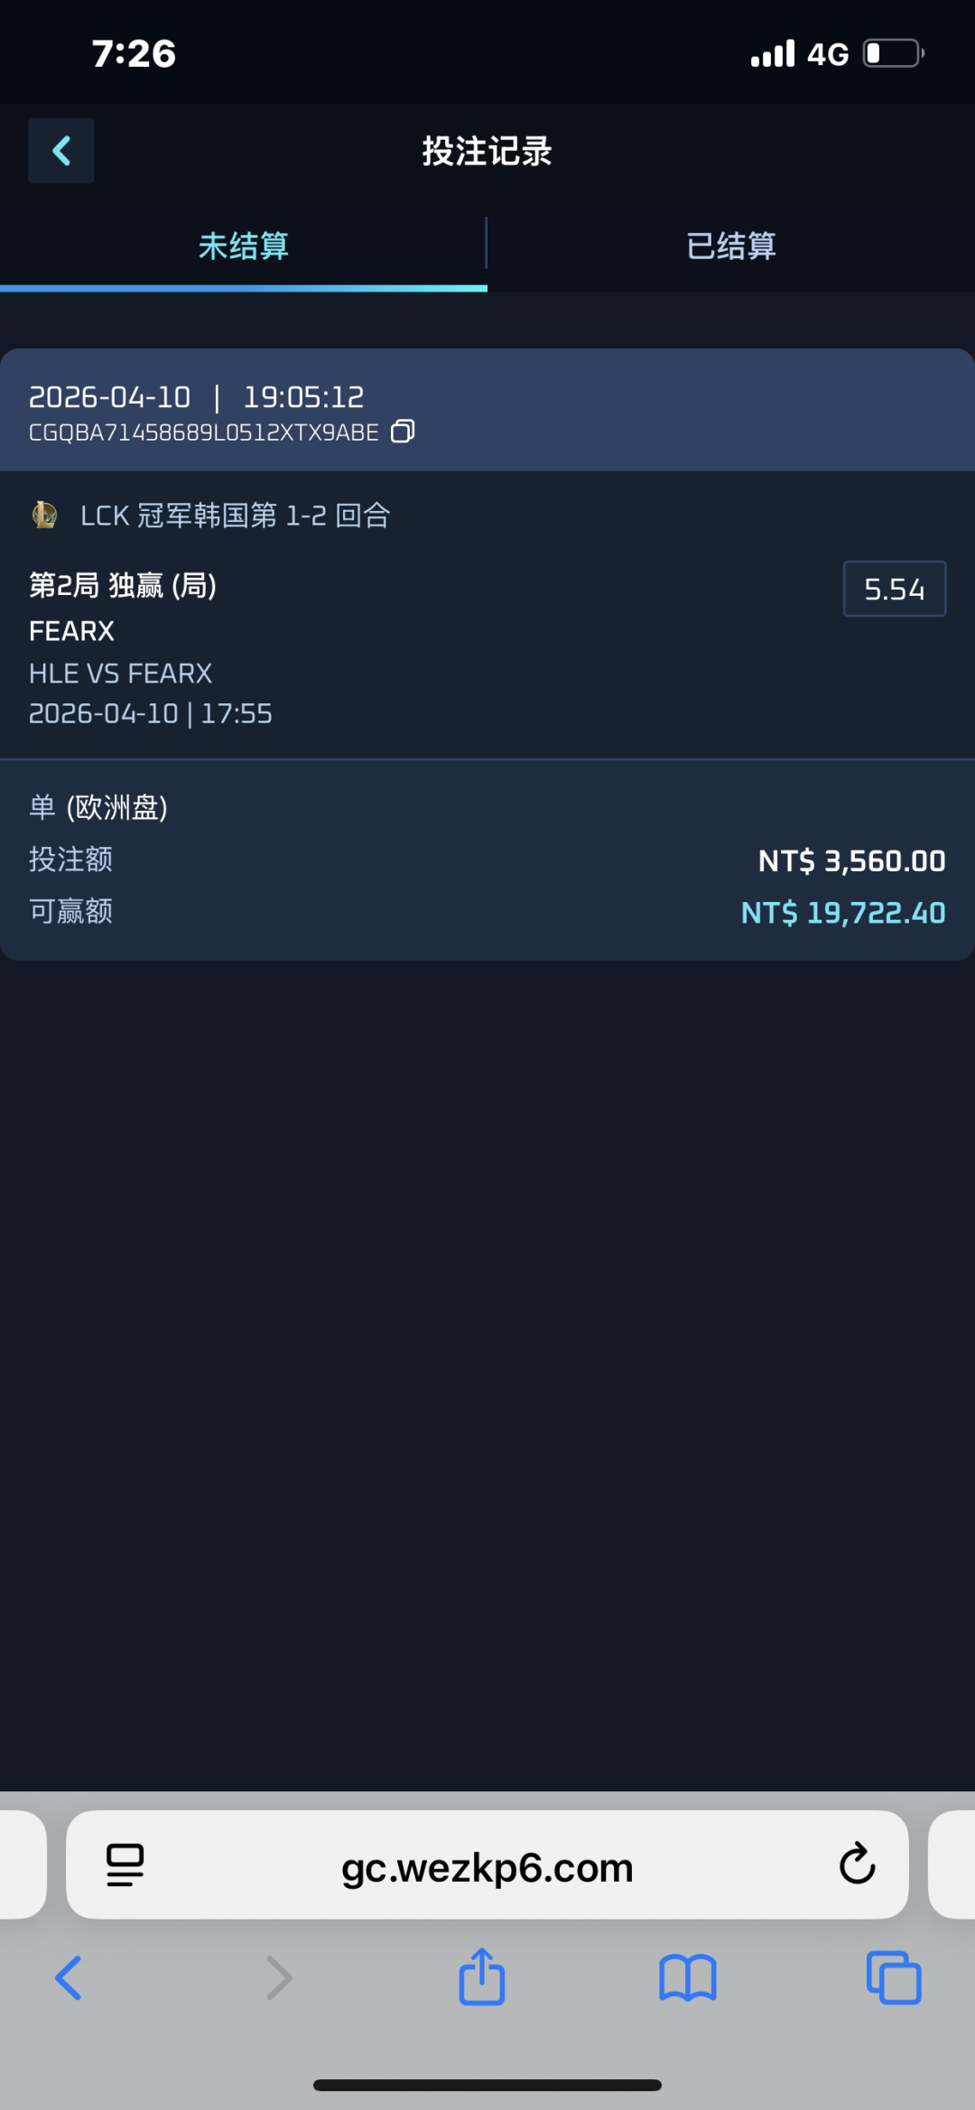The width and height of the screenshot is (975, 2110).
Task: Copy the bet order ID
Action: coord(403,432)
